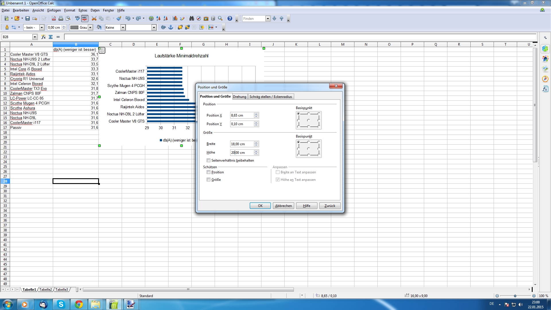
Task: Click the zoom slider handle
Action: click(515, 296)
